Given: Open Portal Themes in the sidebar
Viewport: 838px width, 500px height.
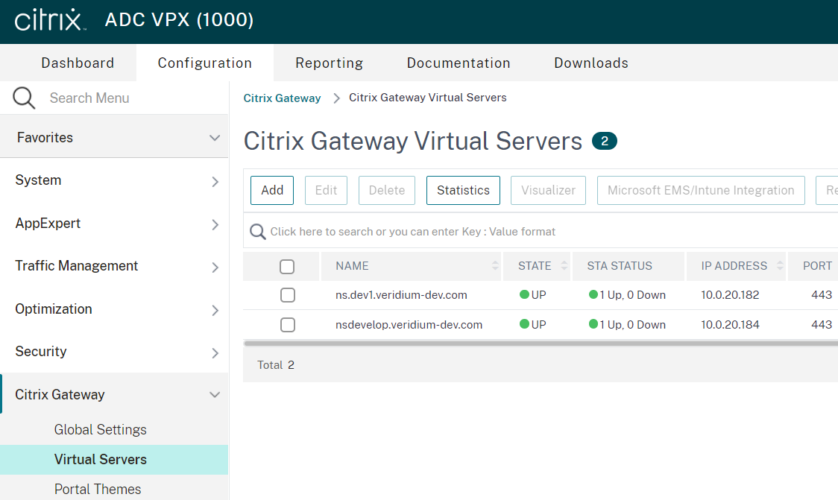Looking at the screenshot, I should click(98, 489).
